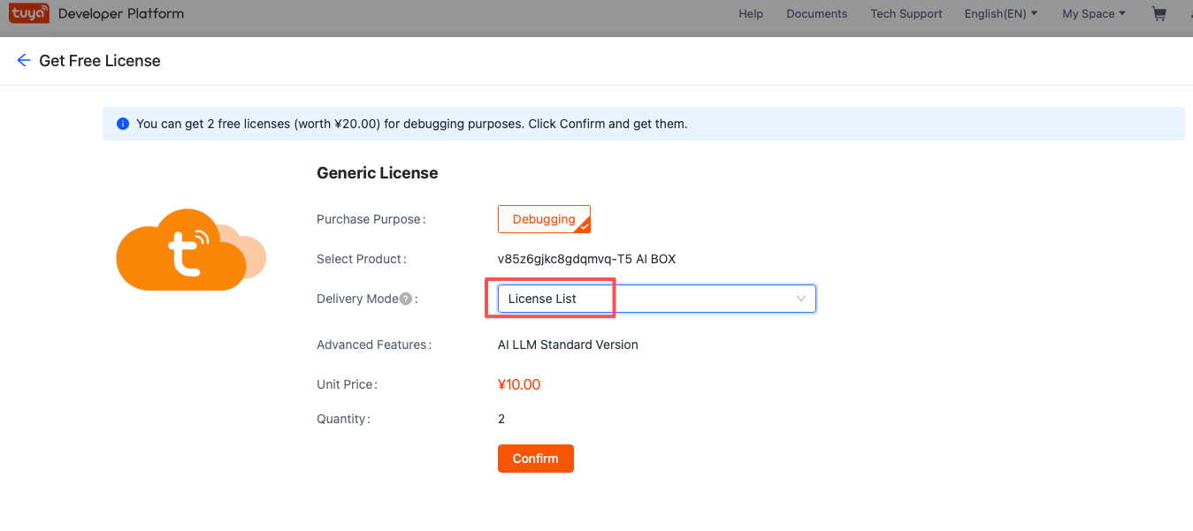This screenshot has width=1193, height=531.
Task: Click the v85z6gjkc8gdqmvq-T5 AI BOX product name
Action: (588, 259)
